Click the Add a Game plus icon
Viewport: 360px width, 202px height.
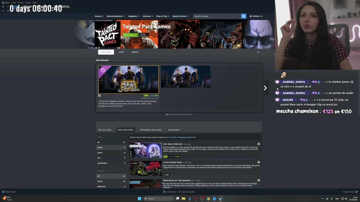(3, 192)
